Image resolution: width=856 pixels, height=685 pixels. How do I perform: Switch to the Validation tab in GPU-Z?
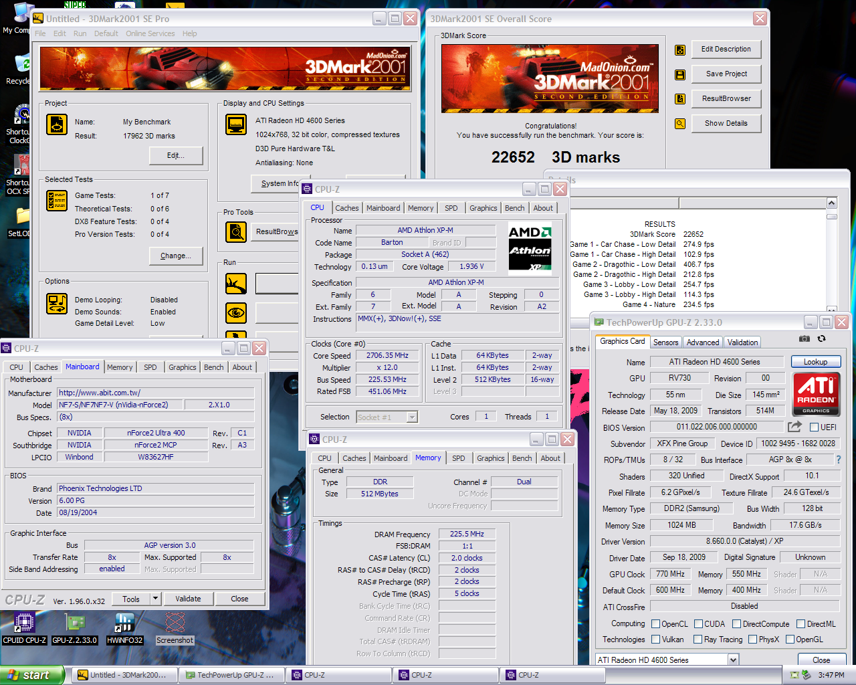[x=743, y=342]
